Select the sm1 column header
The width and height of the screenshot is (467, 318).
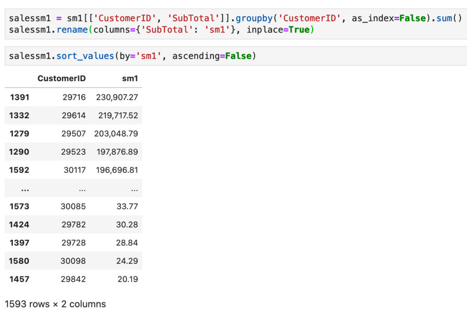(x=130, y=78)
